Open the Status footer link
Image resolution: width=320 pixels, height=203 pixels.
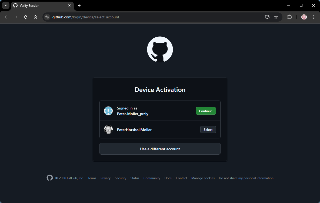click(x=135, y=178)
